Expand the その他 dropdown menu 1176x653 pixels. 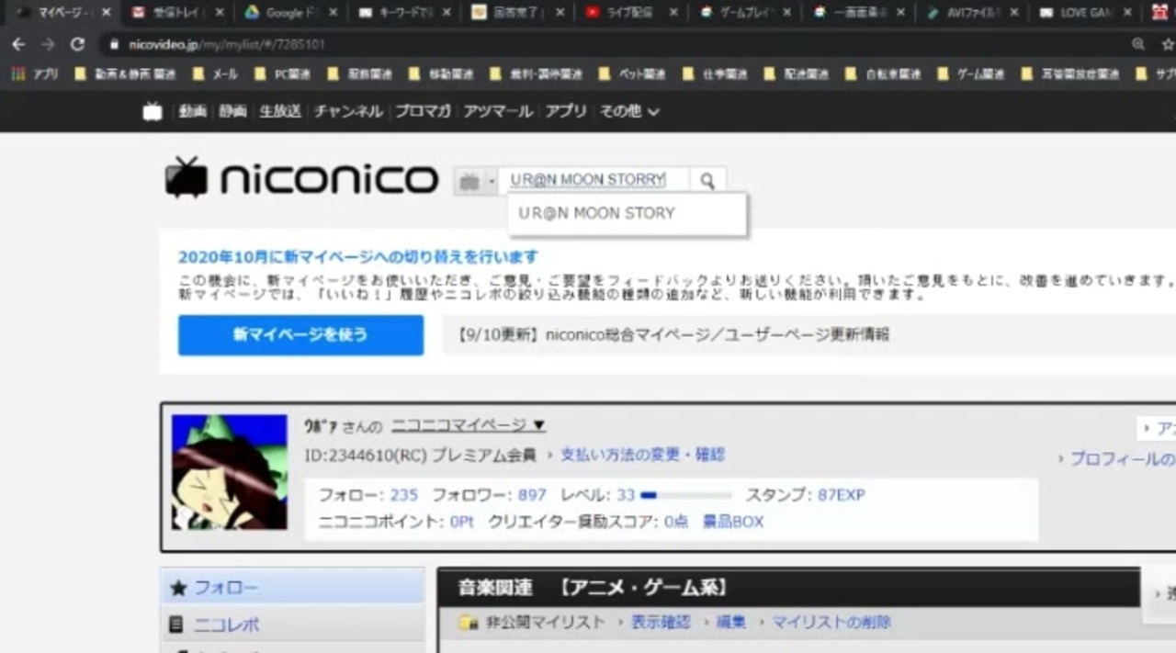coord(629,111)
